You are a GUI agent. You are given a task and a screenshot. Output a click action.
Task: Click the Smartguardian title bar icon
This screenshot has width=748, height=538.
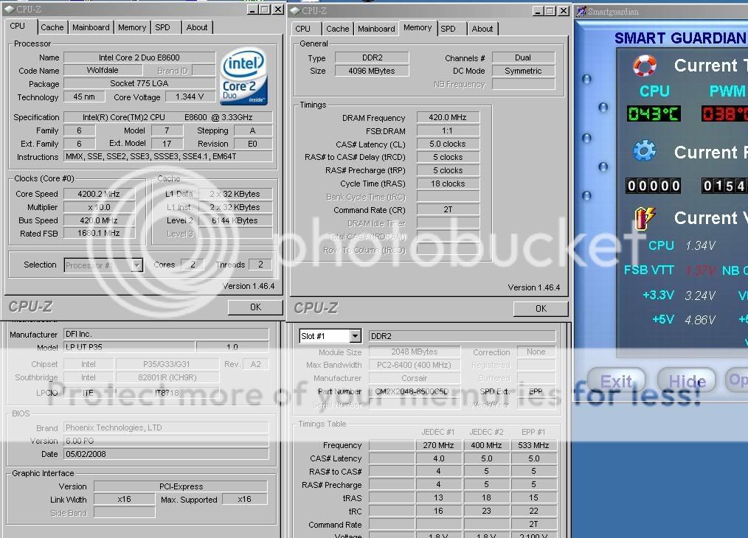tap(582, 11)
